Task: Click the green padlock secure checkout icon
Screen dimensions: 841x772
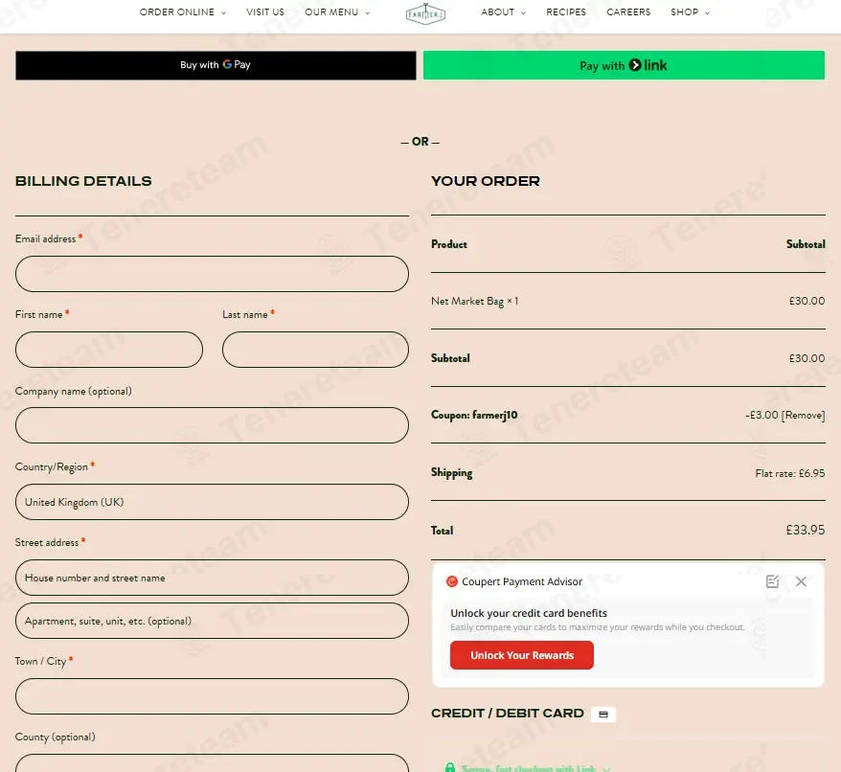Action: coord(449,767)
